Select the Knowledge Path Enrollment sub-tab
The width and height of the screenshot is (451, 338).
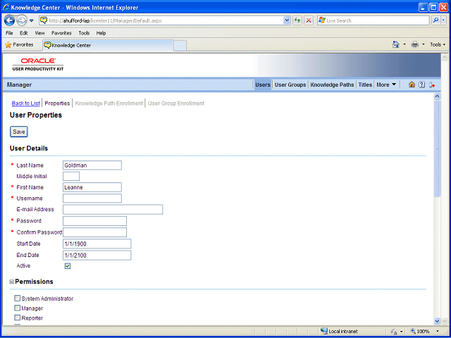tap(109, 104)
